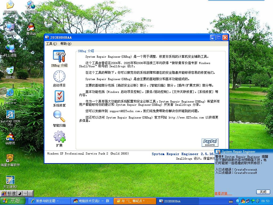The image size is (273, 205).
Task: Click 我的文档 desktop icon
Action: [x=10, y=7]
